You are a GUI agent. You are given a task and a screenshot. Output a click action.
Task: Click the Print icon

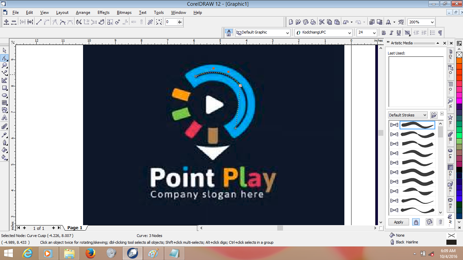(314, 22)
